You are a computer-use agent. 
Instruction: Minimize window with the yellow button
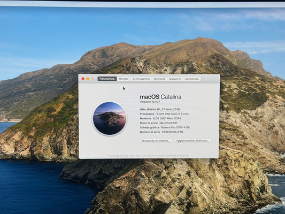(x=88, y=79)
